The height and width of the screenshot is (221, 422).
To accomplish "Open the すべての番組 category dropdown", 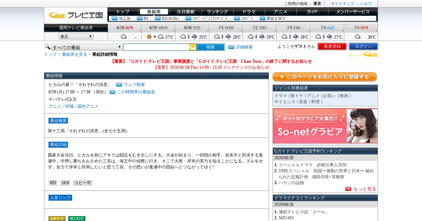I will click(x=87, y=47).
